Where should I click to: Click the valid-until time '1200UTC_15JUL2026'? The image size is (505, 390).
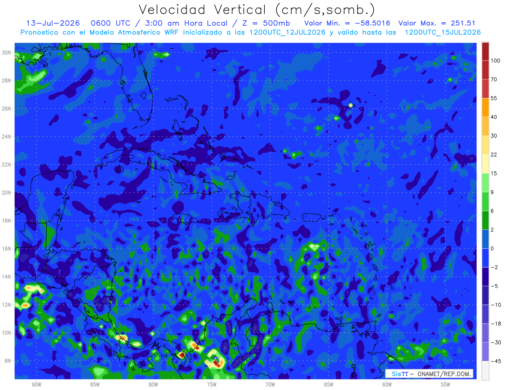click(x=442, y=32)
